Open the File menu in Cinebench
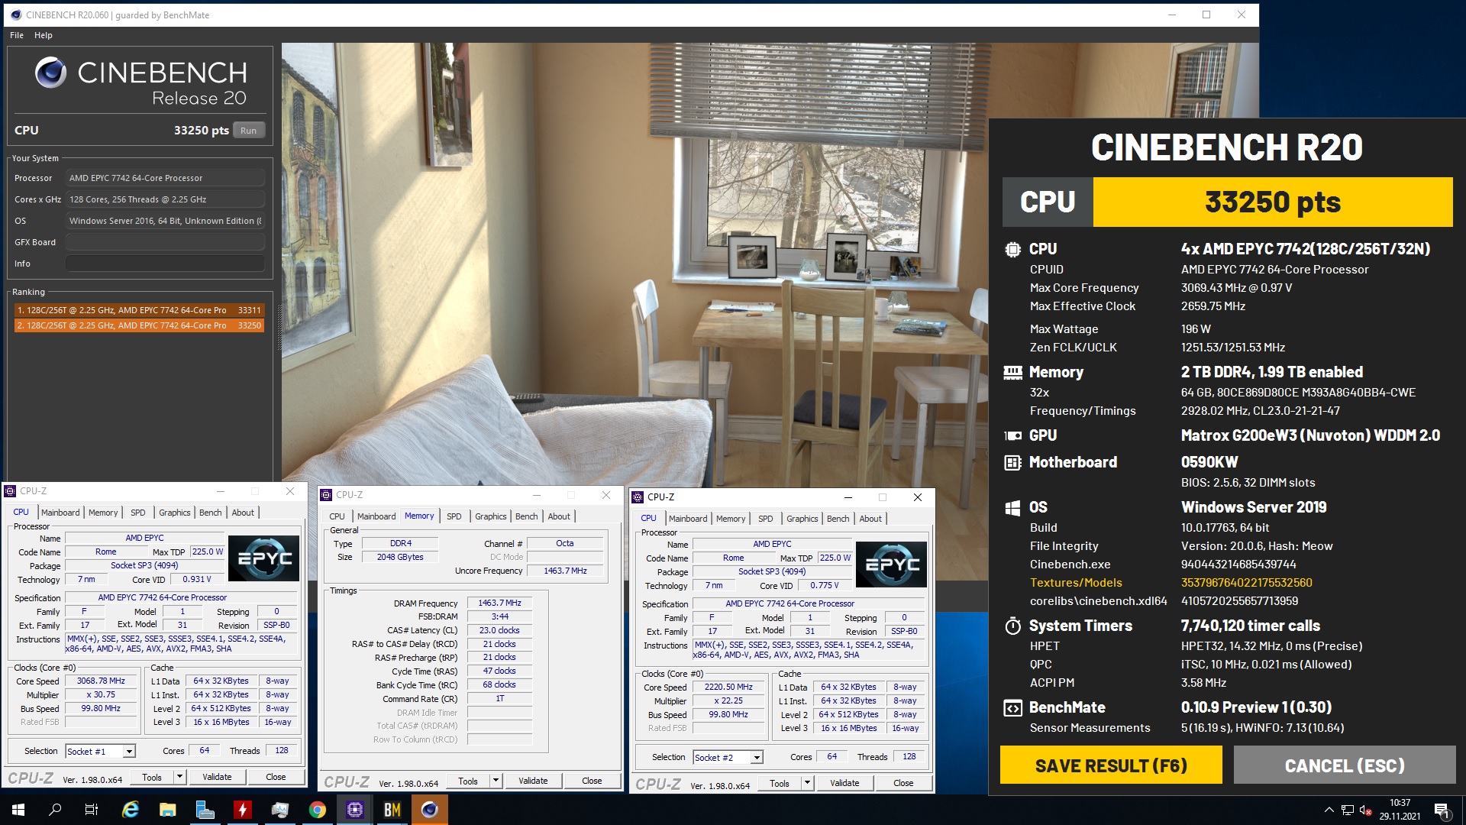This screenshot has width=1466, height=825. pyautogui.click(x=17, y=35)
